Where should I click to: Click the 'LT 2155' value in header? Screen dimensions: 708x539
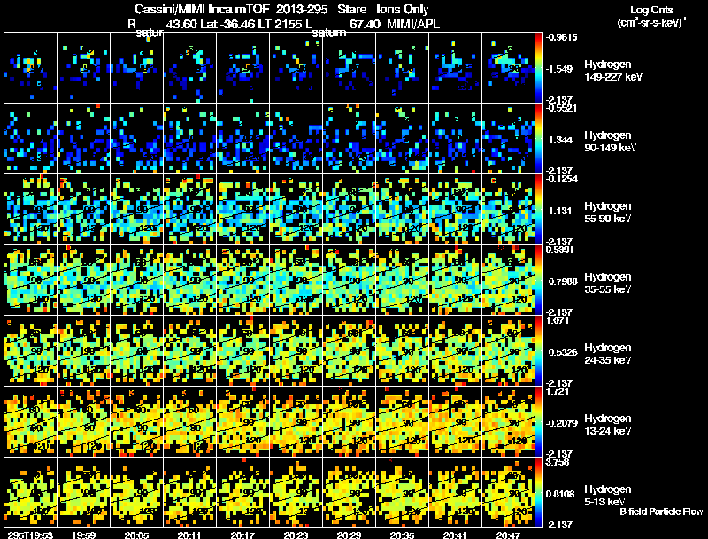(281, 24)
